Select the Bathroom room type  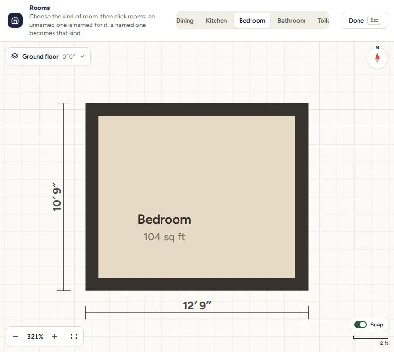click(x=292, y=21)
